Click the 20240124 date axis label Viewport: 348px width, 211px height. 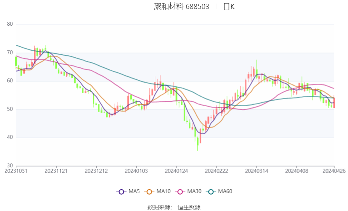click(x=176, y=171)
